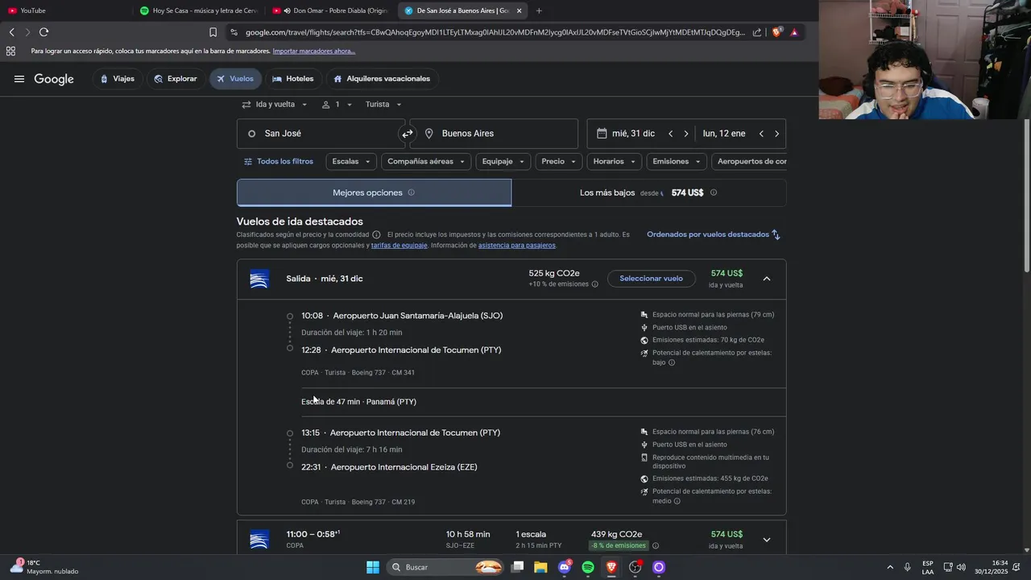Open the Horarios filter dropdown
This screenshot has height=580, width=1031.
(x=615, y=162)
